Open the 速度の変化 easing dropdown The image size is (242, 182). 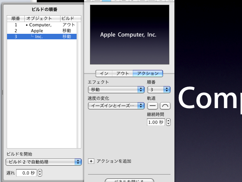click(x=116, y=106)
